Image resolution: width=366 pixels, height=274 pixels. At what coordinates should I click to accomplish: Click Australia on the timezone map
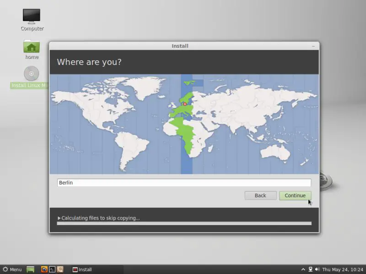click(275, 153)
